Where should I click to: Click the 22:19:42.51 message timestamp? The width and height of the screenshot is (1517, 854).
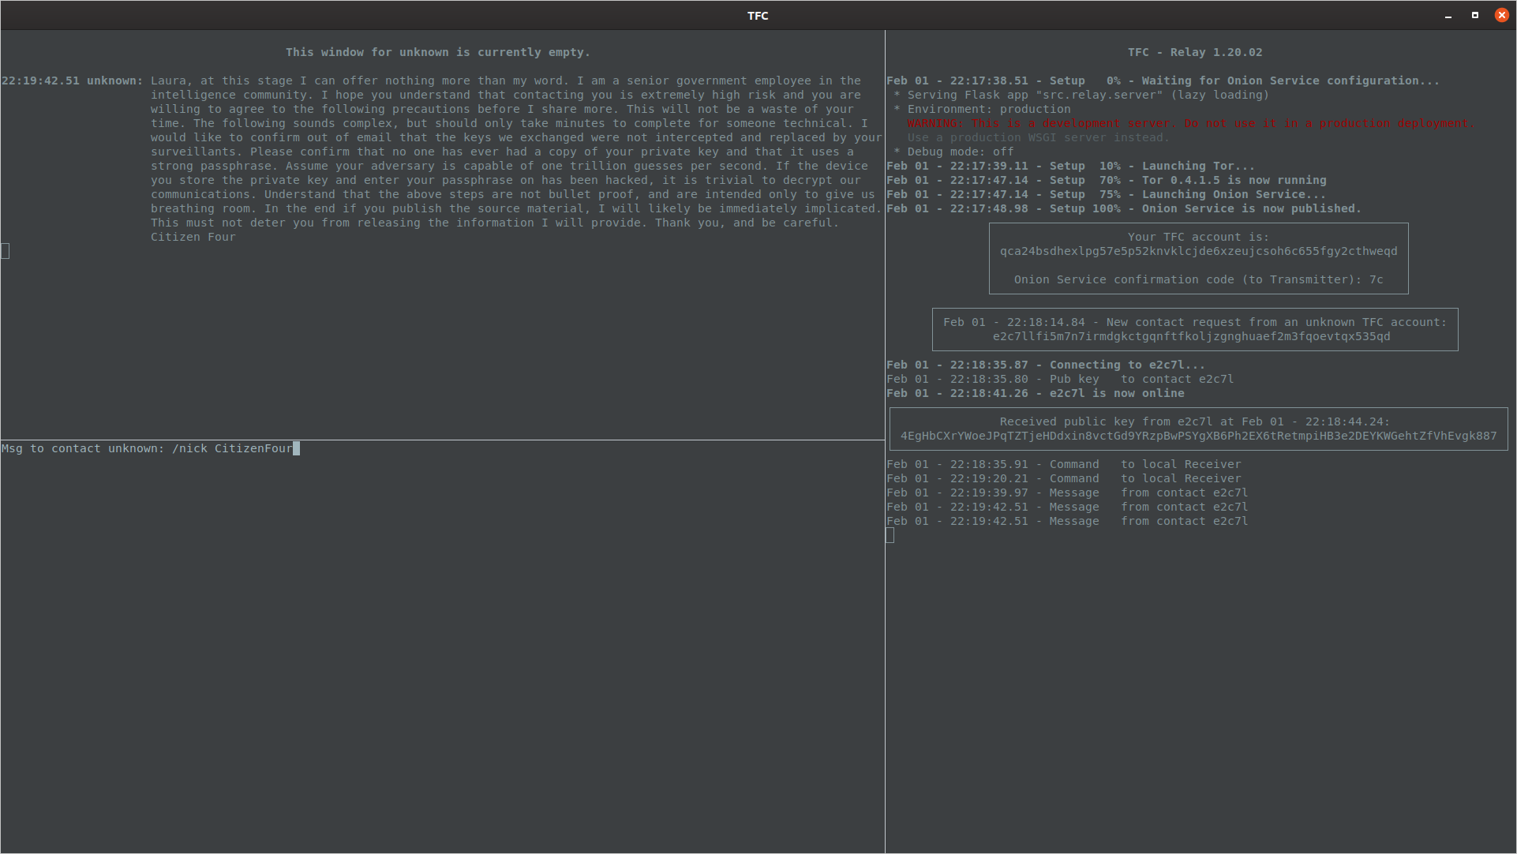[40, 81]
